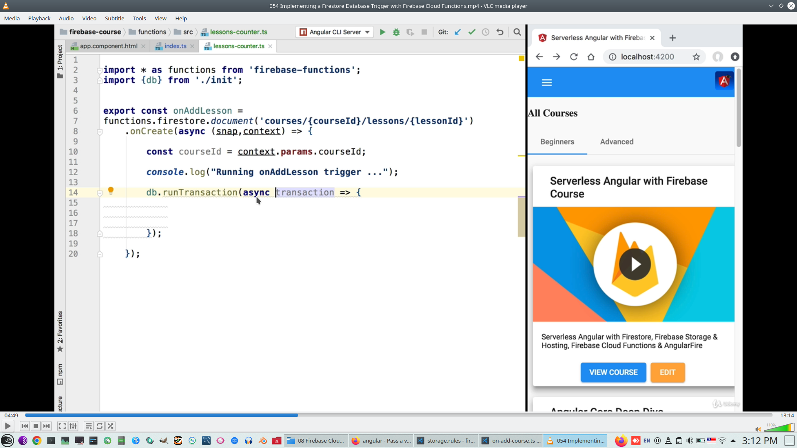Collapse the code fold arrow on line 8
This screenshot has width=797, height=448.
[x=100, y=131]
